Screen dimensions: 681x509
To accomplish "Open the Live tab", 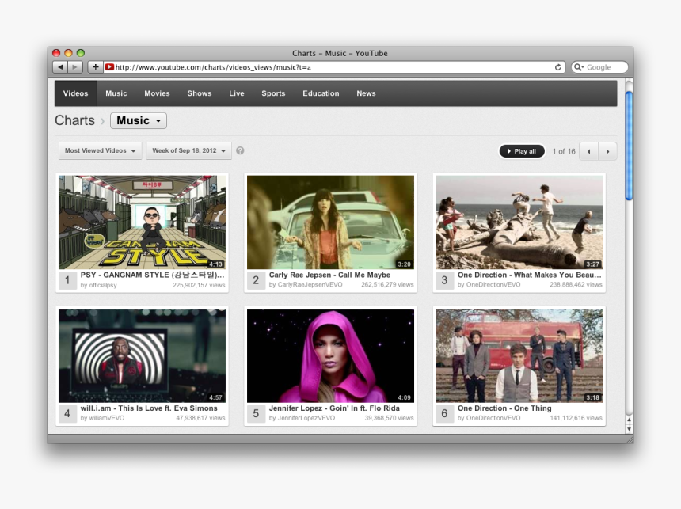I will (237, 93).
